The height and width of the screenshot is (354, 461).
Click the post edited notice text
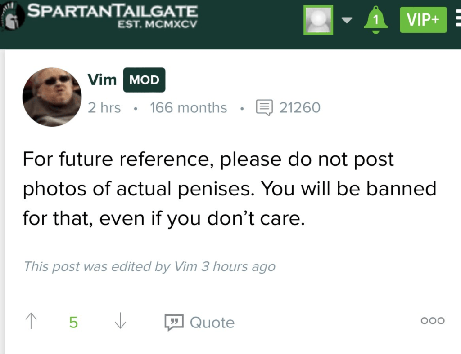coord(149,266)
